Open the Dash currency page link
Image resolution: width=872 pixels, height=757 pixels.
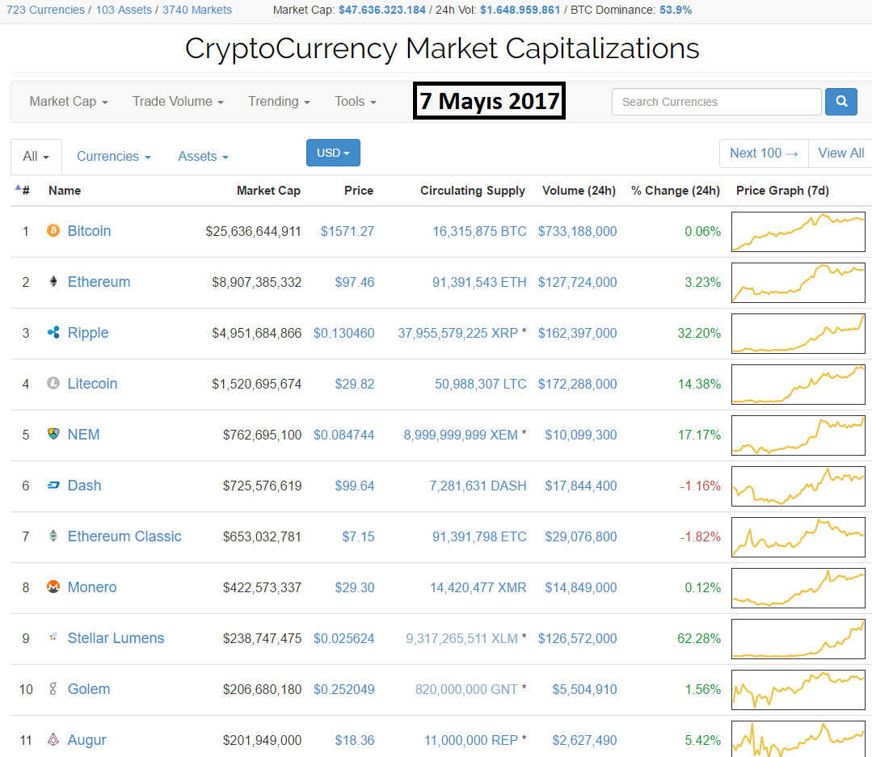85,486
